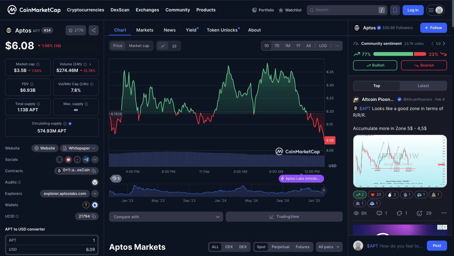Click the CoinMarketCap logo

pos(34,10)
